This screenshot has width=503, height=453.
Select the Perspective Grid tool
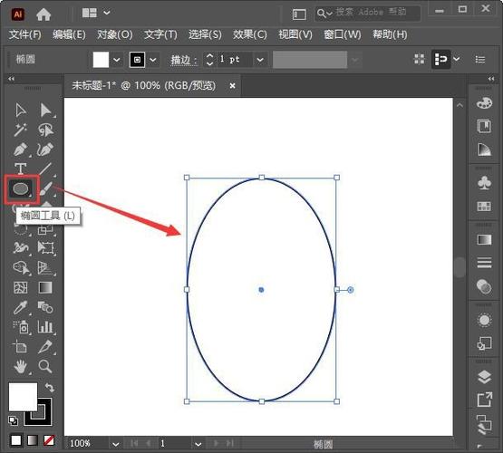[45, 267]
